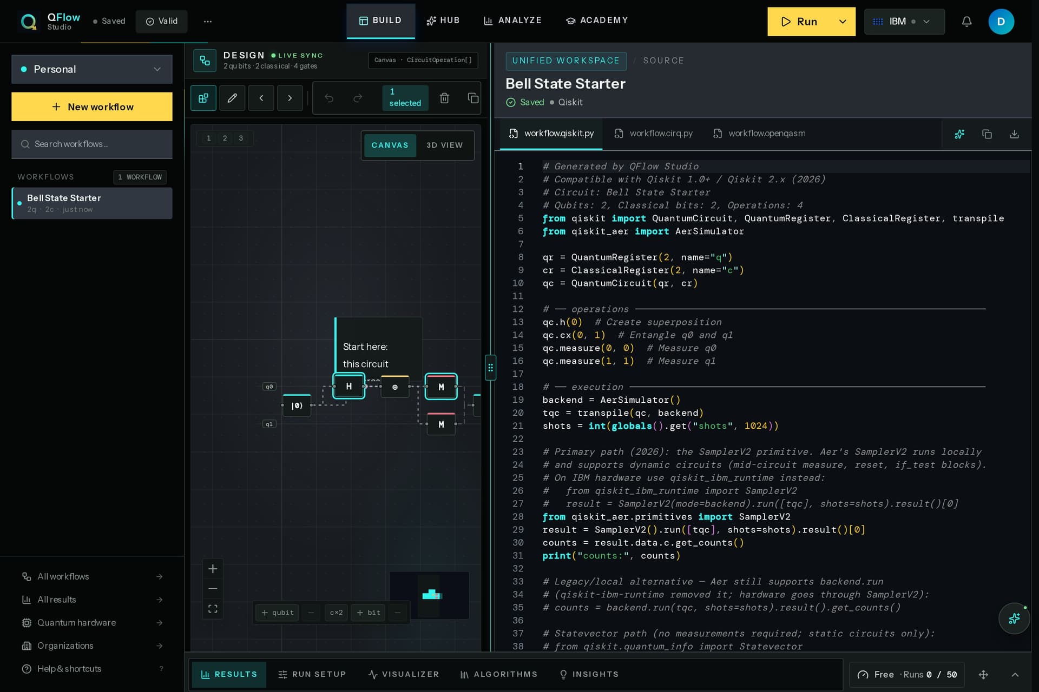The height and width of the screenshot is (692, 1039).
Task: Click the Valid status badge
Action: [x=161, y=22]
